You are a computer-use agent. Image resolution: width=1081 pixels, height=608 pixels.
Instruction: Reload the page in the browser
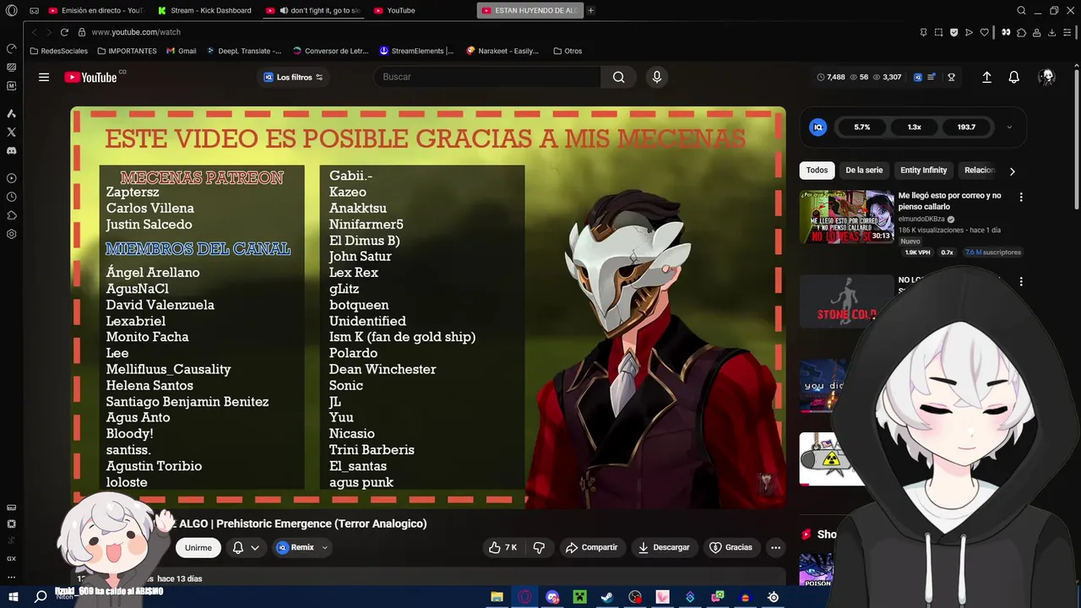(x=64, y=32)
